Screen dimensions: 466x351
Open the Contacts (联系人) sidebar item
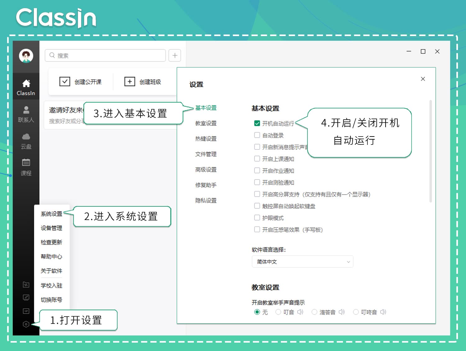[x=26, y=114]
